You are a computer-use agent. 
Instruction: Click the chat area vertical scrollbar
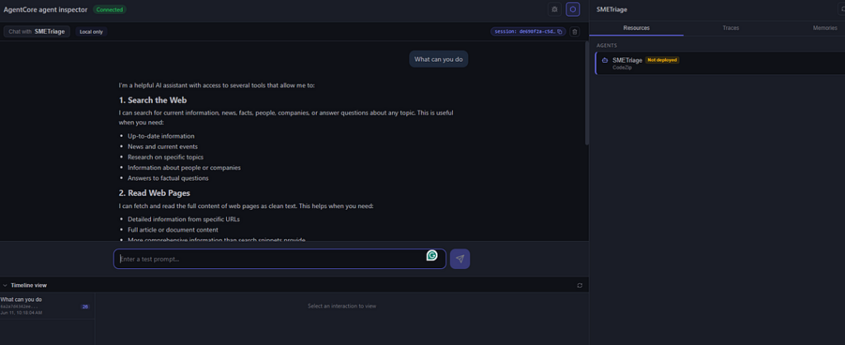click(587, 92)
